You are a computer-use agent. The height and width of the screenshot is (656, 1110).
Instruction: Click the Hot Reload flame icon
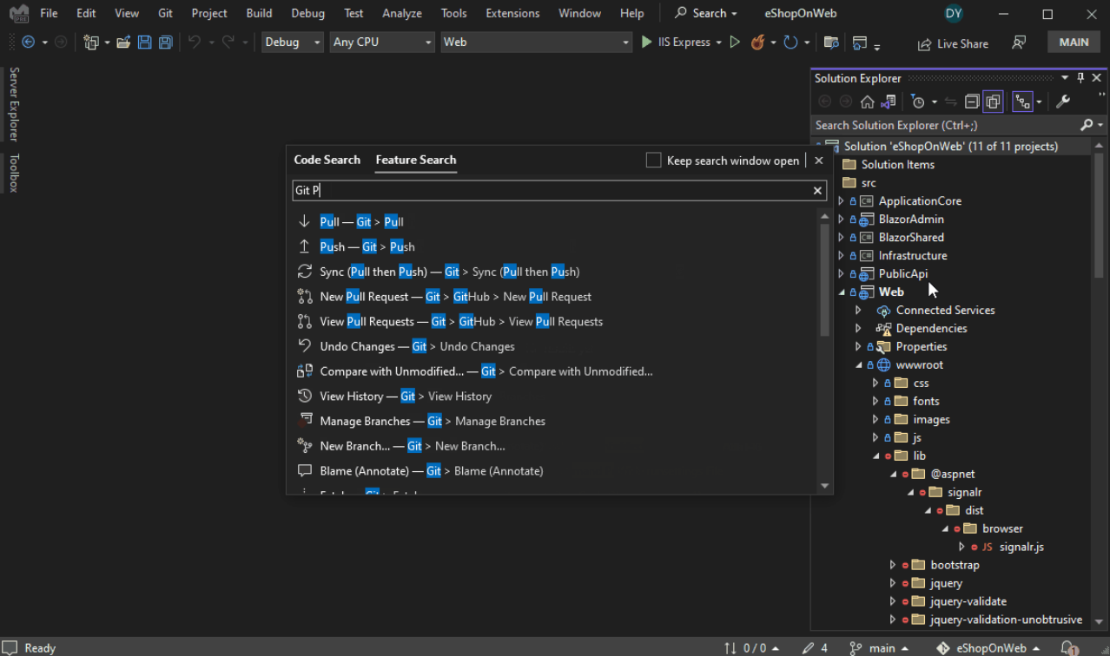pos(757,42)
